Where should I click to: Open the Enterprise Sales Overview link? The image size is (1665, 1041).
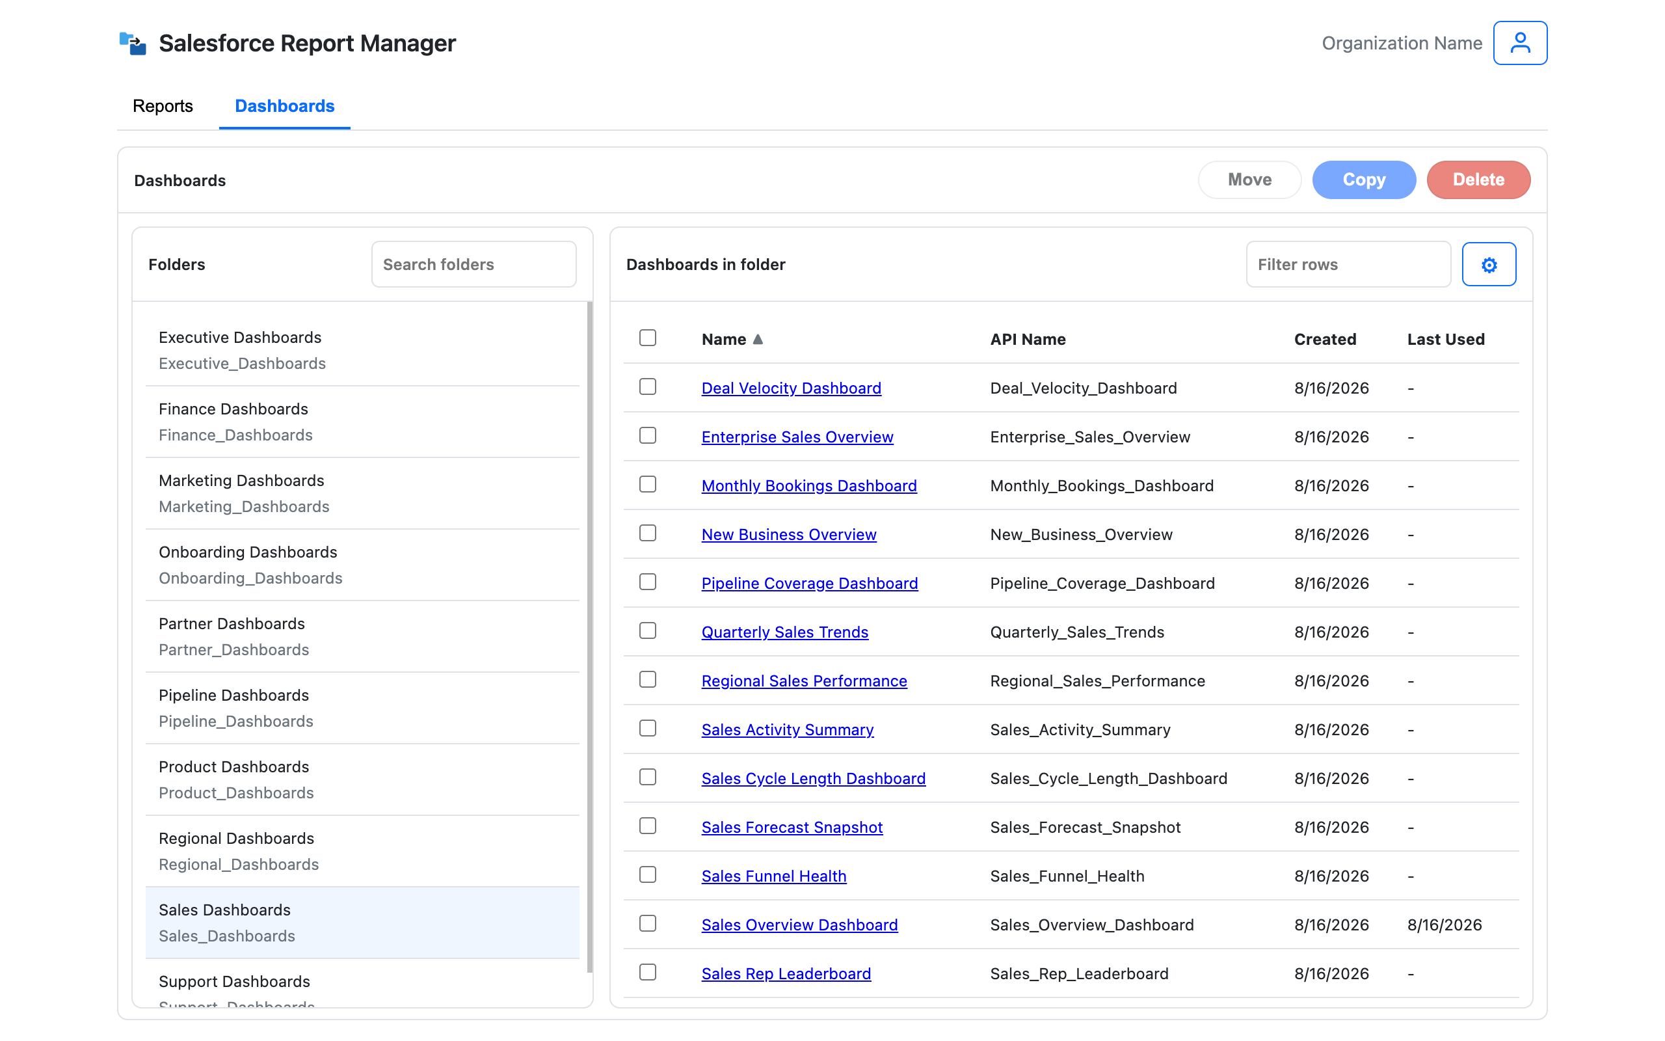tap(797, 437)
